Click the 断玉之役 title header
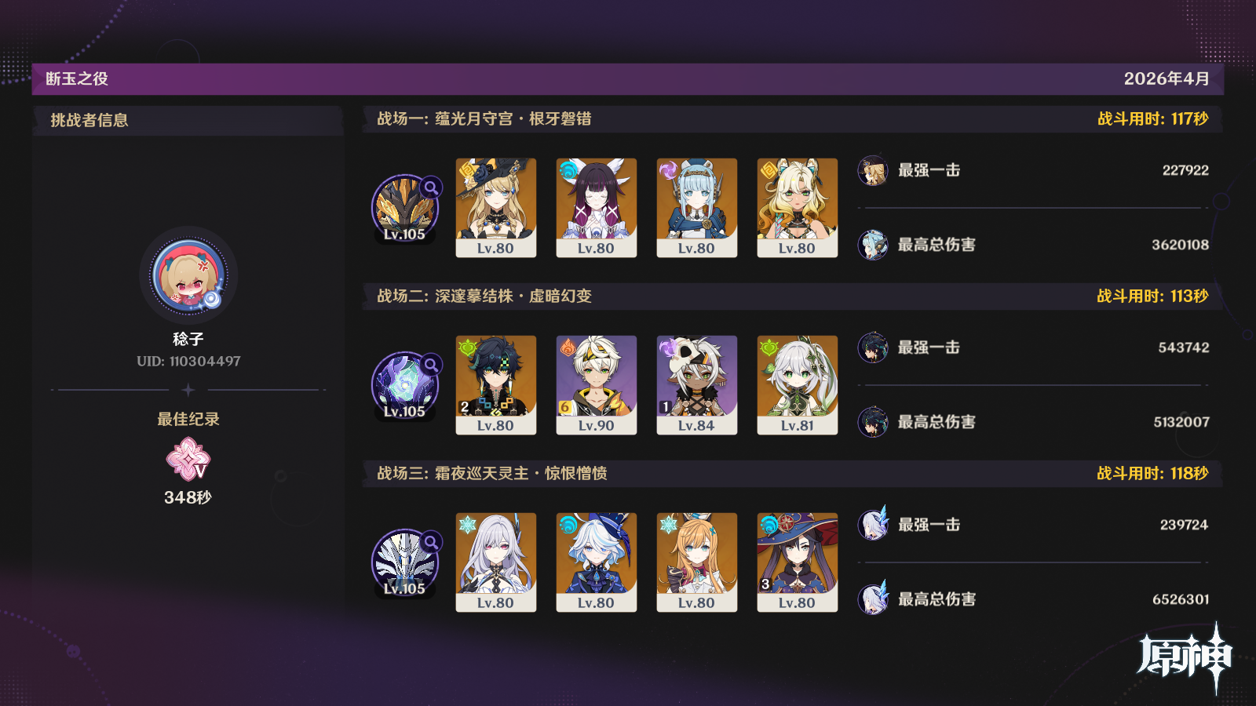The width and height of the screenshot is (1256, 706). tap(77, 79)
